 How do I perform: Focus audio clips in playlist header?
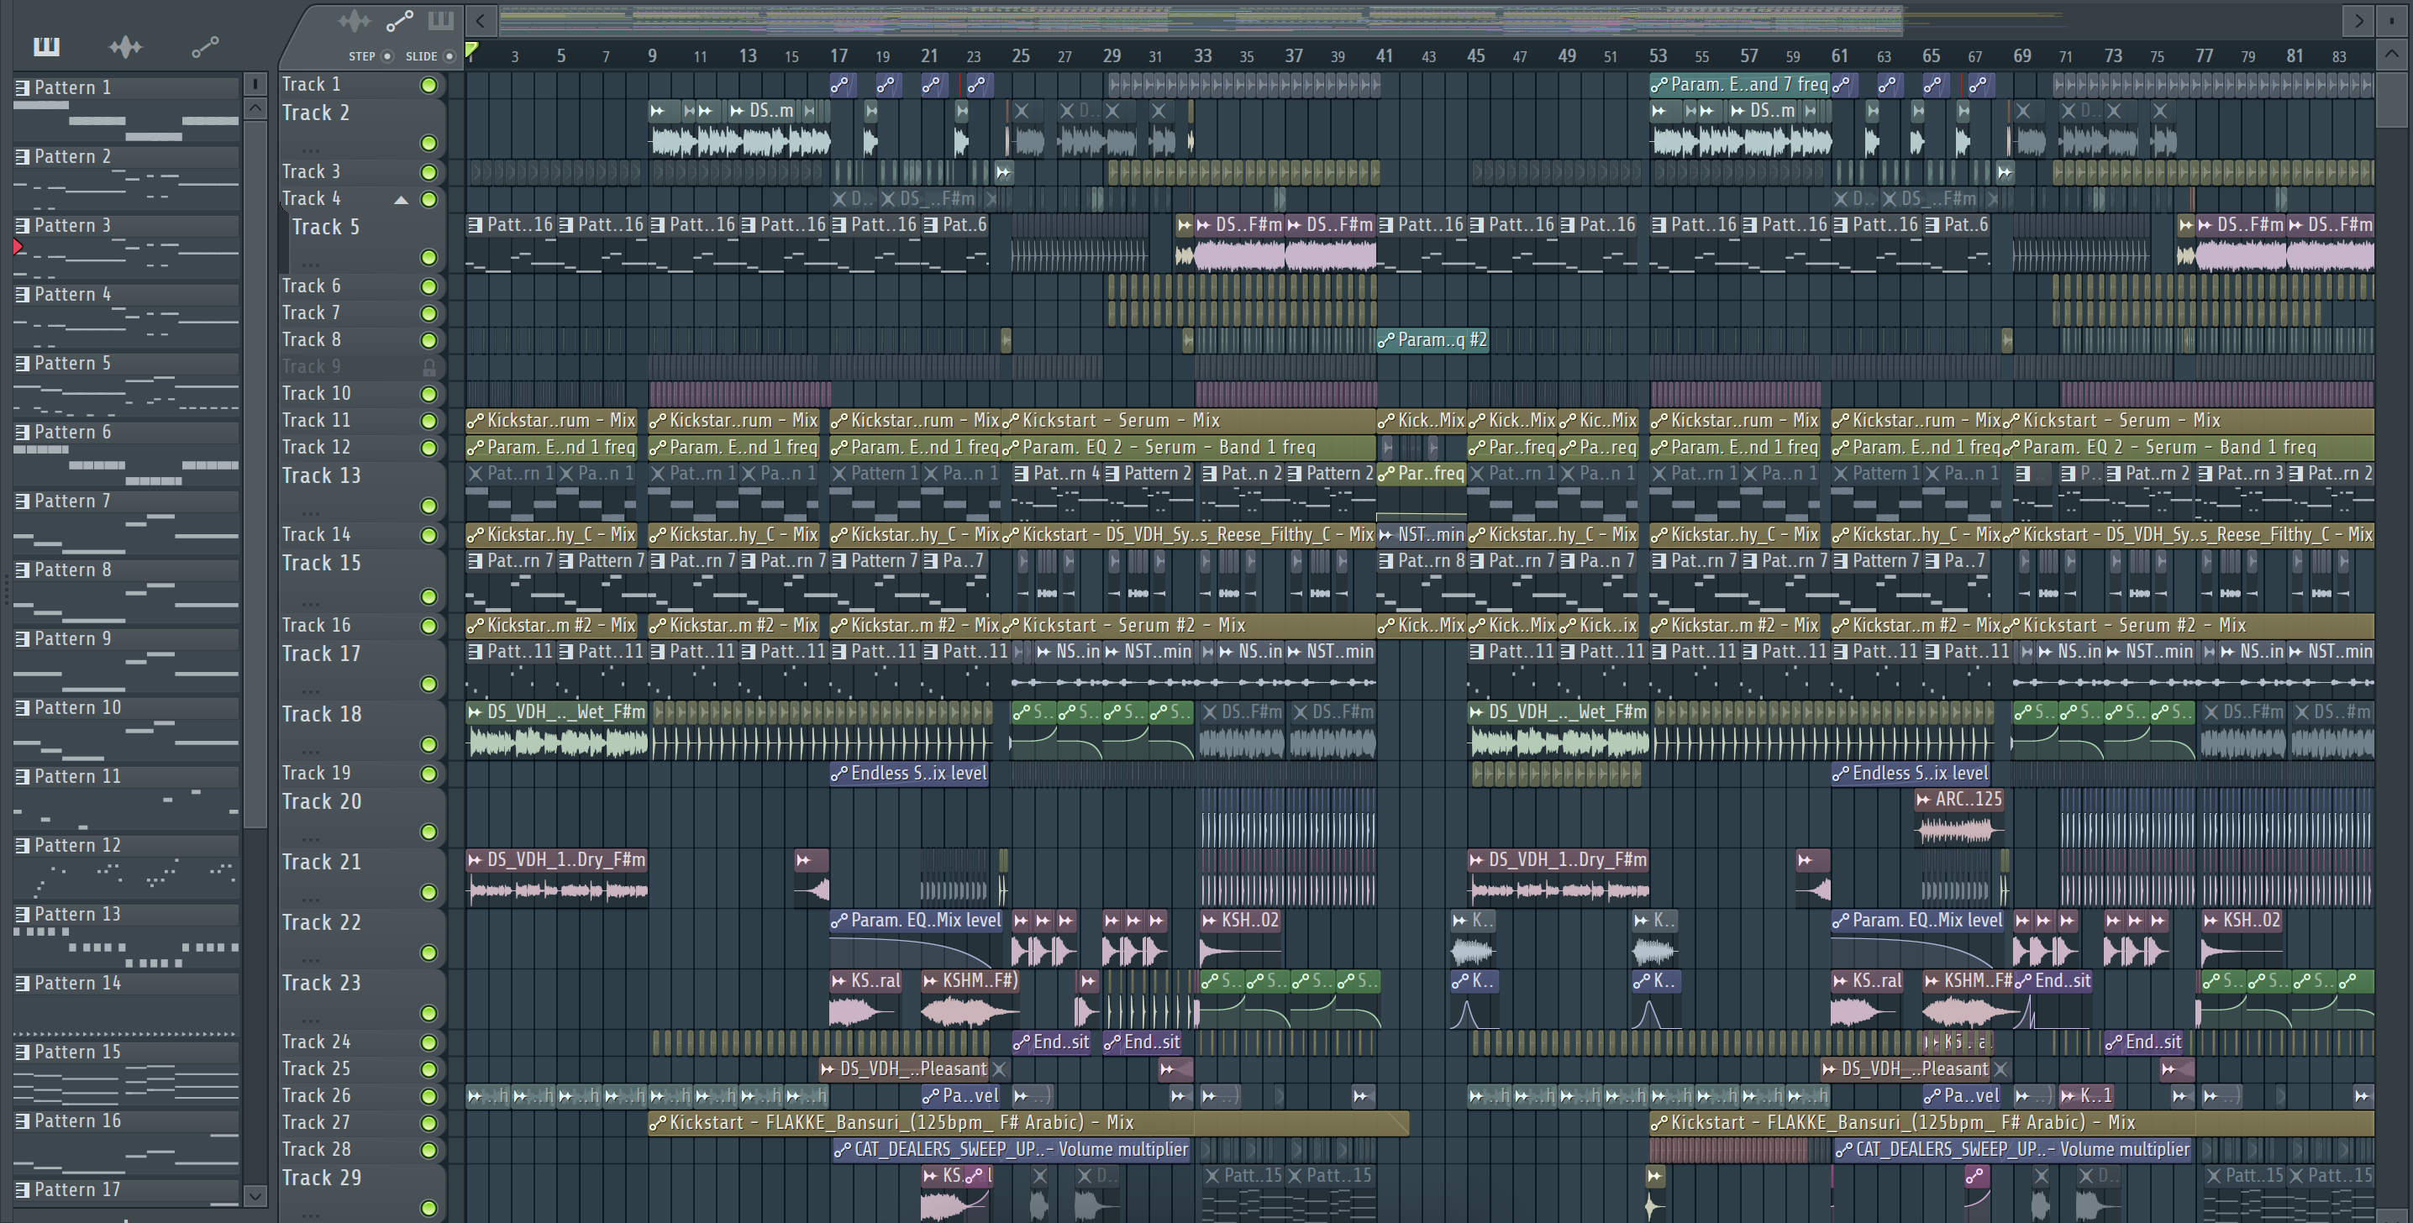354,21
